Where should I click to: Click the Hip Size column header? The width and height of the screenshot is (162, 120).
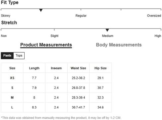pyautogui.click(x=101, y=68)
